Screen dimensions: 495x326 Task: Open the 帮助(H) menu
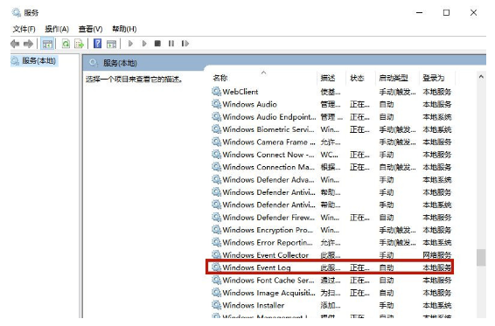click(124, 29)
